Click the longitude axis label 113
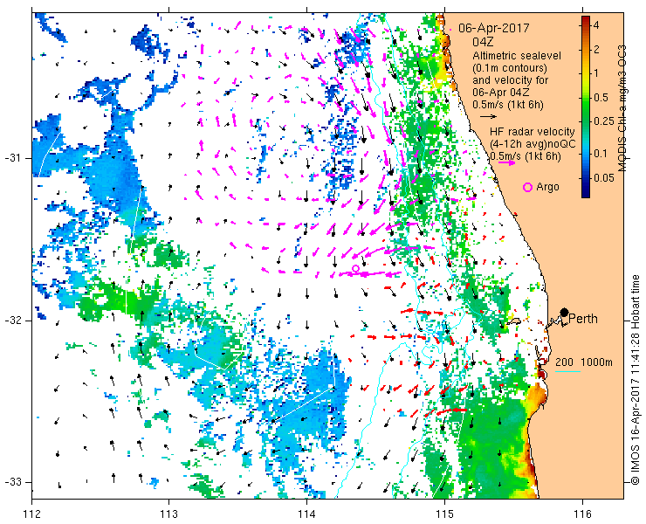 168,514
